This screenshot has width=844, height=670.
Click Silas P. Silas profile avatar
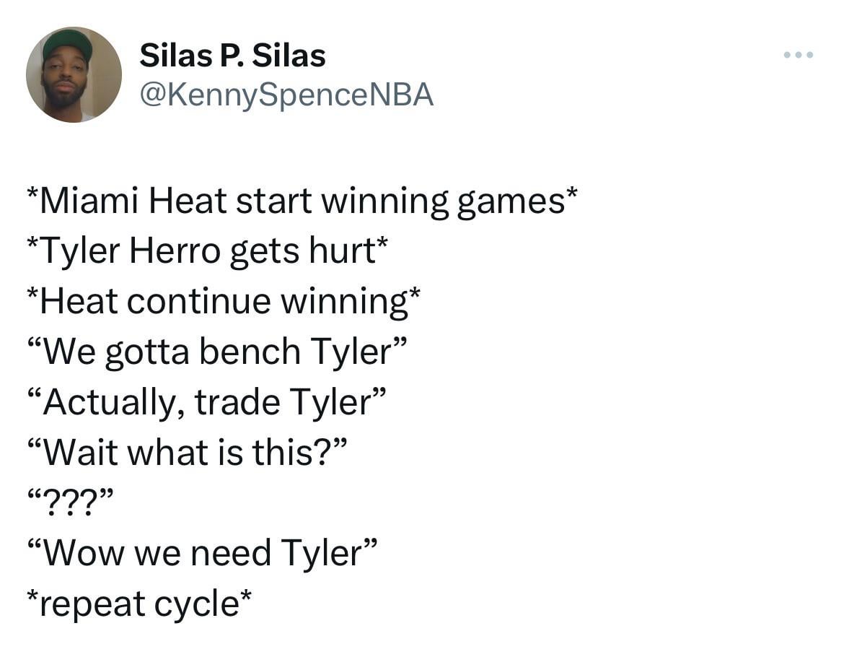(74, 75)
